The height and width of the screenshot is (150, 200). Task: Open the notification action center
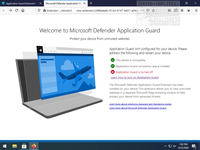[194, 146]
